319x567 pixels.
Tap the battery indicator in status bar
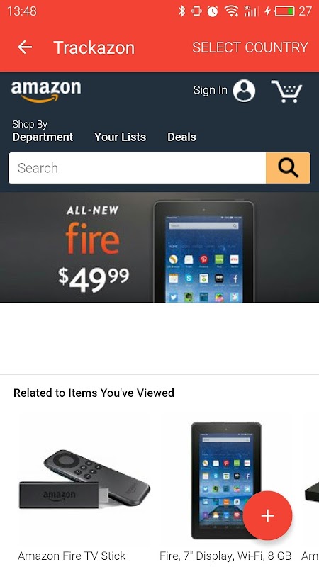[x=285, y=11]
